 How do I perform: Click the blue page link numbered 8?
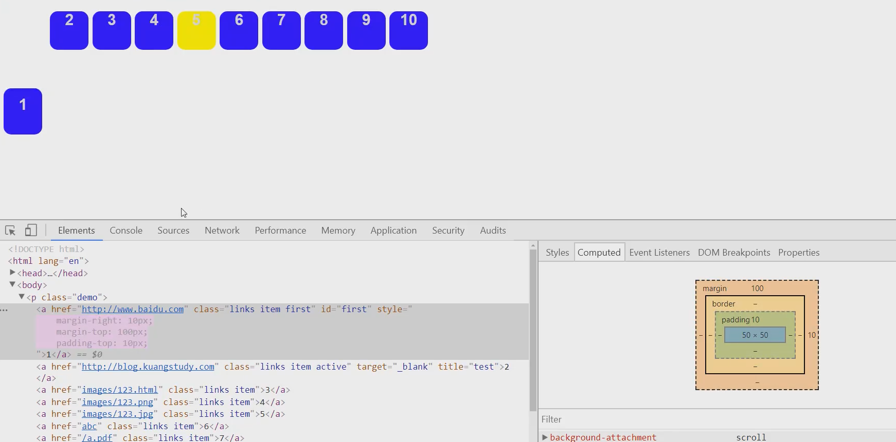pos(324,30)
